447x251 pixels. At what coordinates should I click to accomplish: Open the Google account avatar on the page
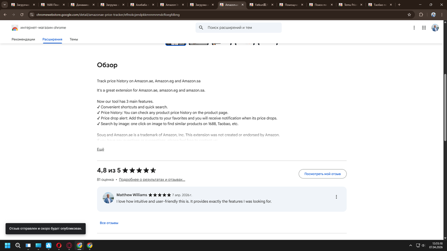(x=435, y=28)
